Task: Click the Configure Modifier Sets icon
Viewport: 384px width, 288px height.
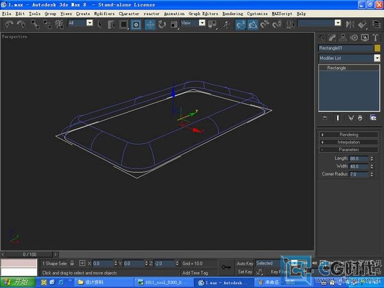Action: (x=373, y=118)
